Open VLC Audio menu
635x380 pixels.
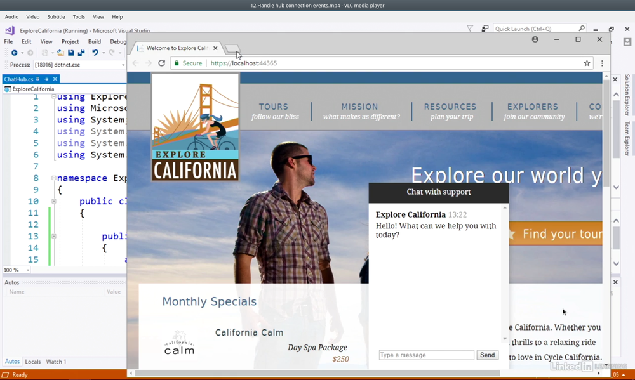(11, 17)
